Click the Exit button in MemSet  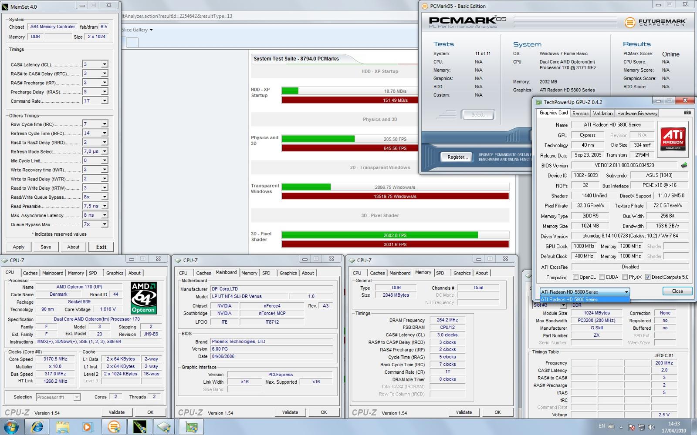pos(101,247)
